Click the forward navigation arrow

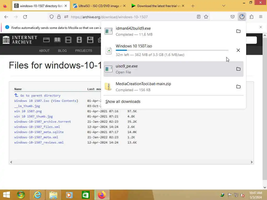pyautogui.click(x=15, y=17)
